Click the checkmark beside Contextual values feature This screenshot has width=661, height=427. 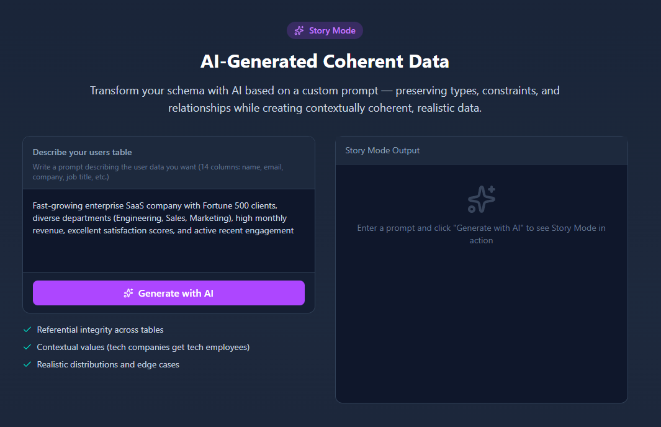click(27, 347)
